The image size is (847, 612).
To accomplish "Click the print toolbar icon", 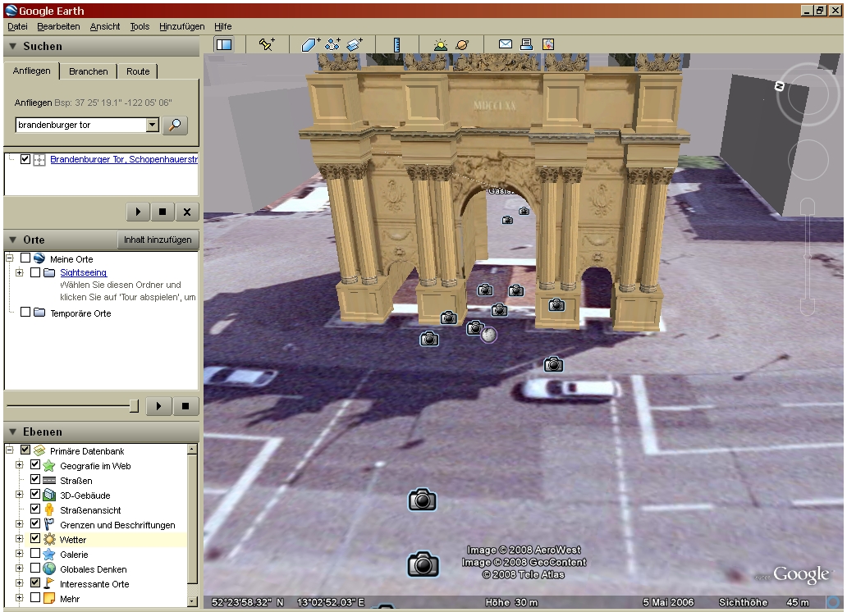I will (526, 44).
